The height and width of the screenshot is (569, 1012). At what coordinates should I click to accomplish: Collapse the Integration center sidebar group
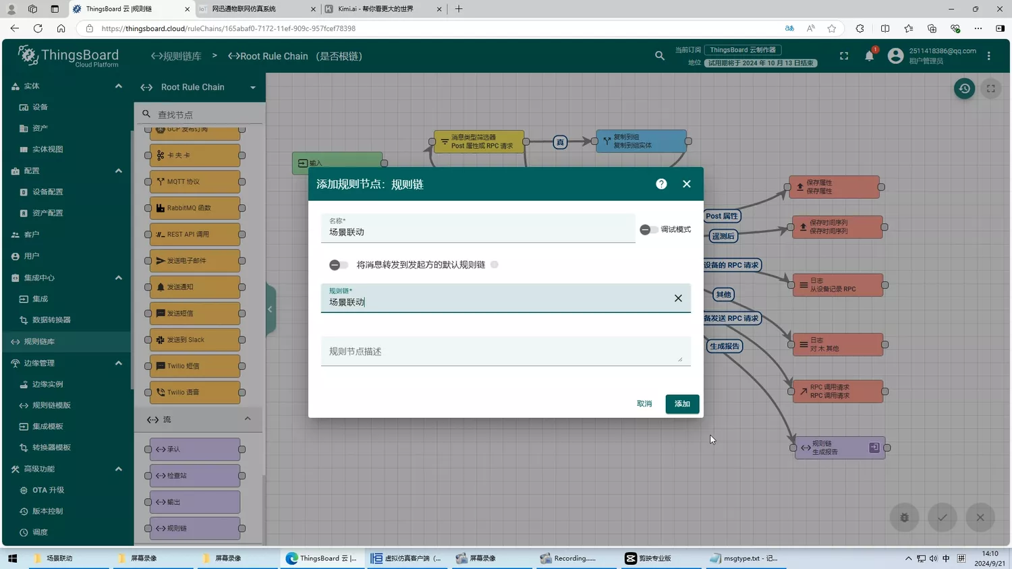click(x=119, y=278)
